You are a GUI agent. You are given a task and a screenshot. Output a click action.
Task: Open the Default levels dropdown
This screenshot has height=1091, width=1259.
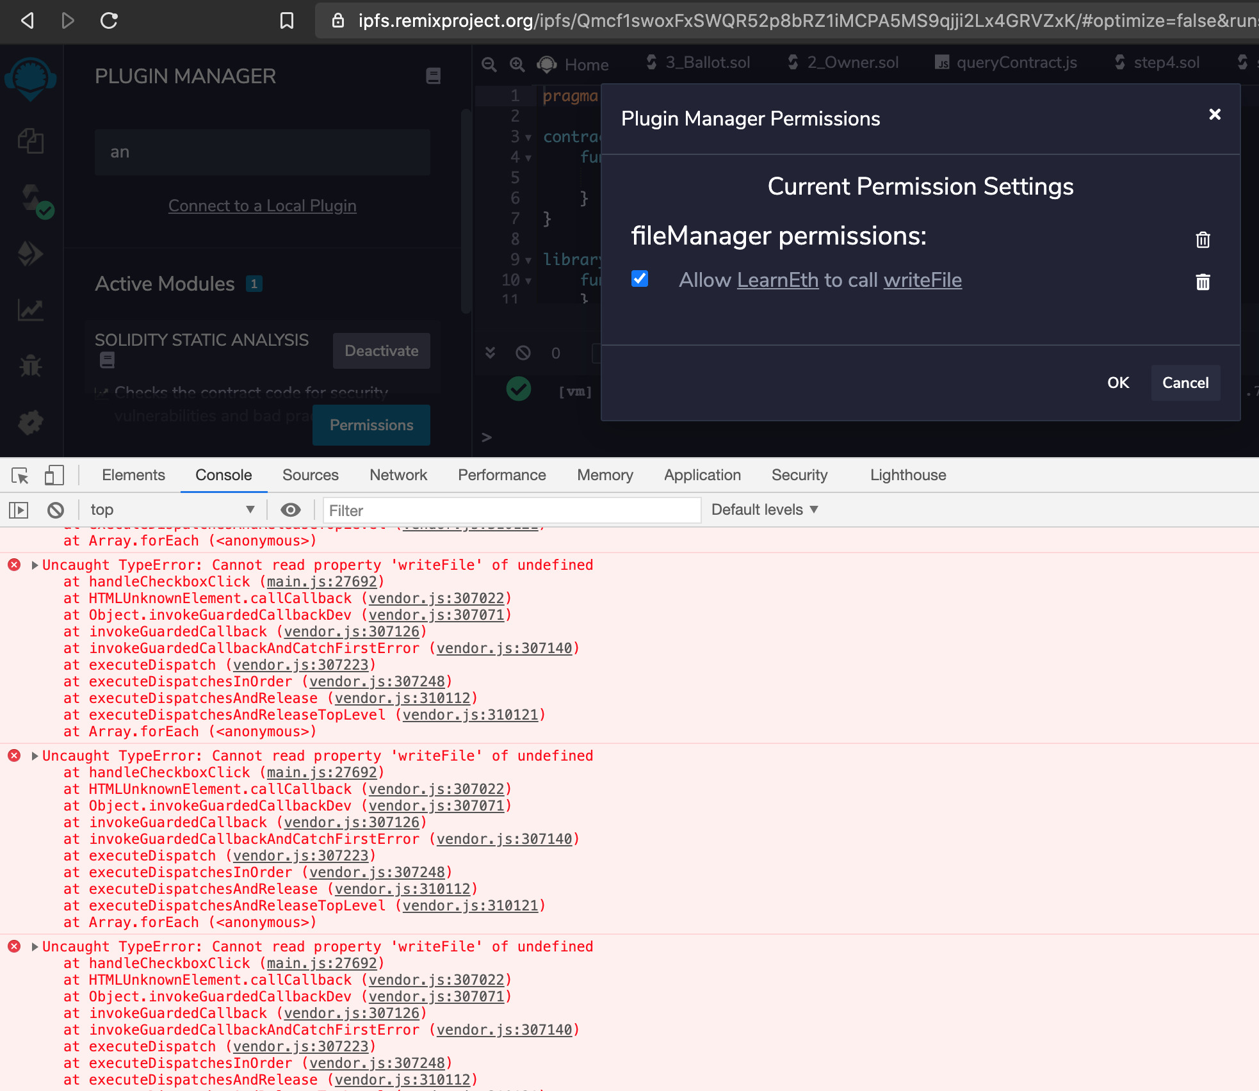(765, 510)
